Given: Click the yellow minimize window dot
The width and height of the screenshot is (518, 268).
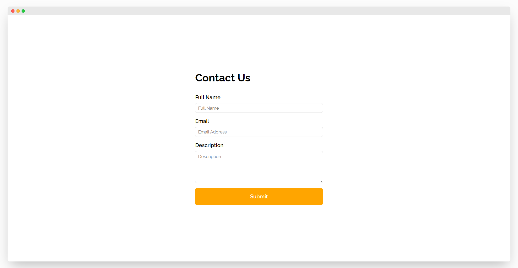Looking at the screenshot, I should coord(18,11).
